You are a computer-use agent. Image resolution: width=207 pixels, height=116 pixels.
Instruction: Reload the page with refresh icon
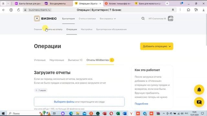click(x=18, y=10)
